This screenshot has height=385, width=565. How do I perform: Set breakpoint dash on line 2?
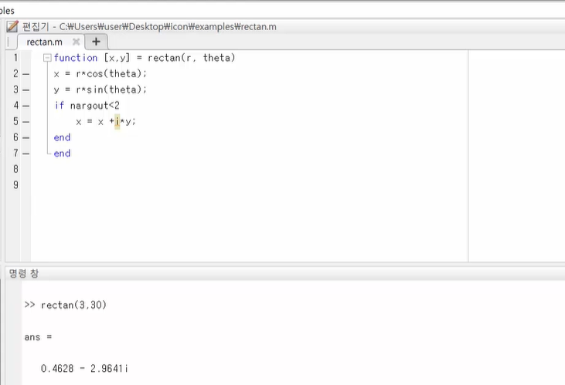26,74
